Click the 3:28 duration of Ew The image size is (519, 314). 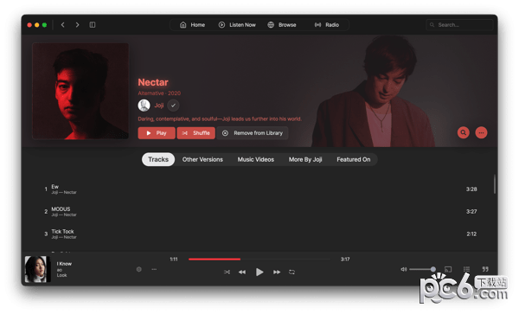pyautogui.click(x=471, y=189)
